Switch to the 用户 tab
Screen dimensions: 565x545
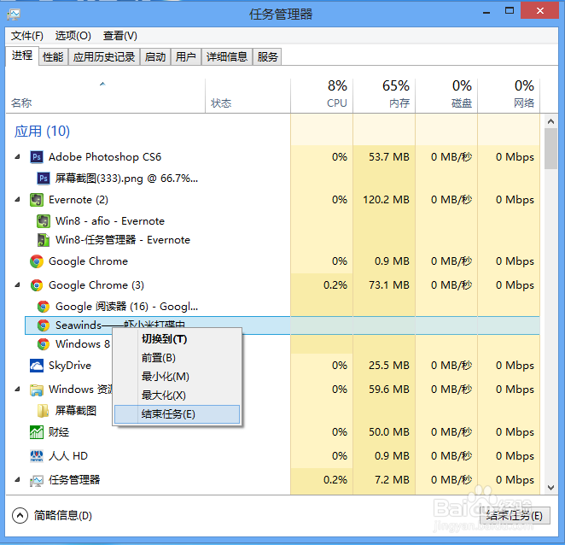[185, 56]
